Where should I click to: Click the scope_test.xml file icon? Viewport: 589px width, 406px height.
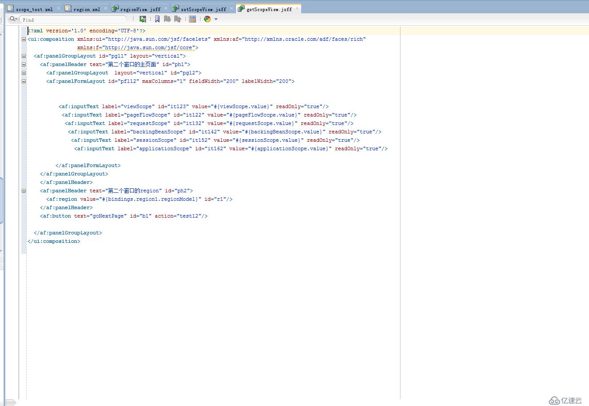11,8
